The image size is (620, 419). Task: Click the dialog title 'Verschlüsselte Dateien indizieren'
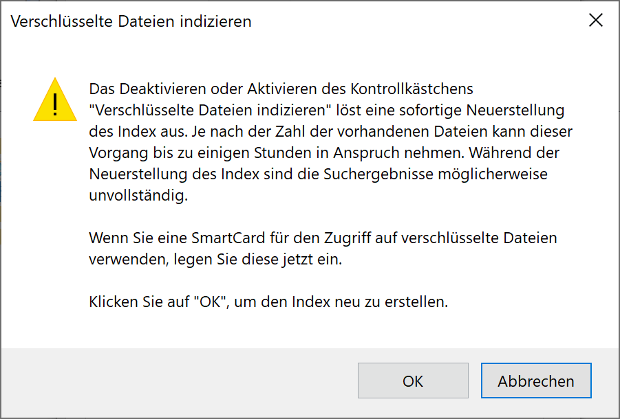[x=131, y=21]
